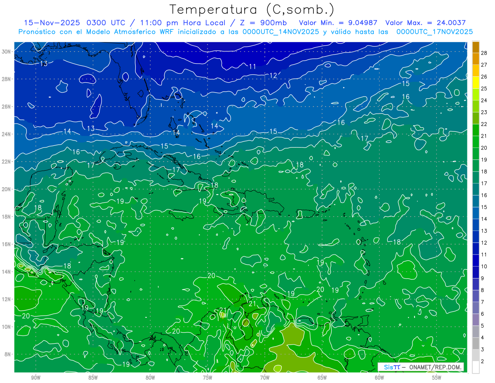Click the "11" contour label on the map
Screen dimensions: 495x383
[x=252, y=67]
